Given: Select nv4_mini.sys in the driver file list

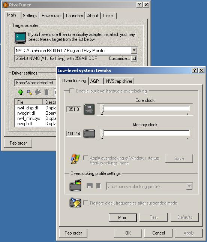Looking at the screenshot, I should tap(28, 118).
